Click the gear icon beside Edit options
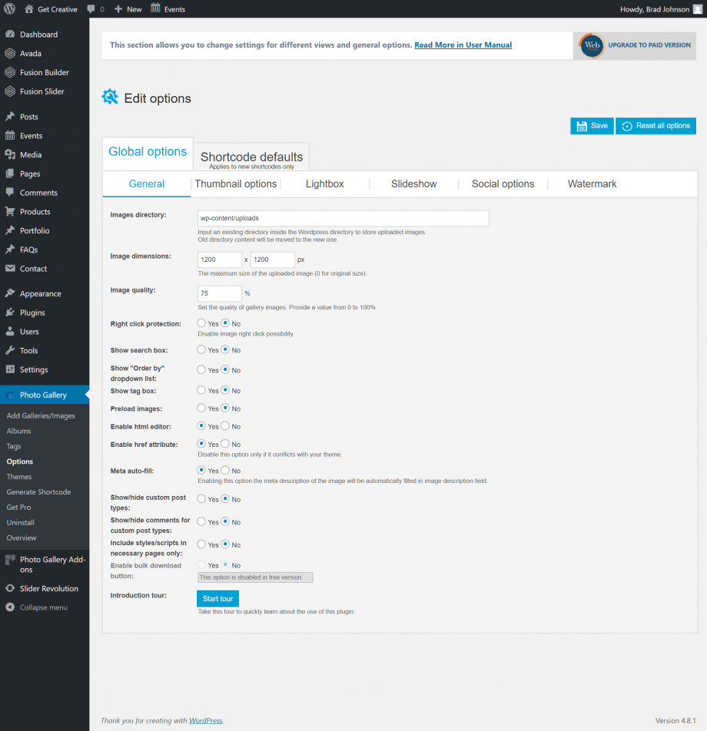The image size is (707, 731). click(110, 97)
